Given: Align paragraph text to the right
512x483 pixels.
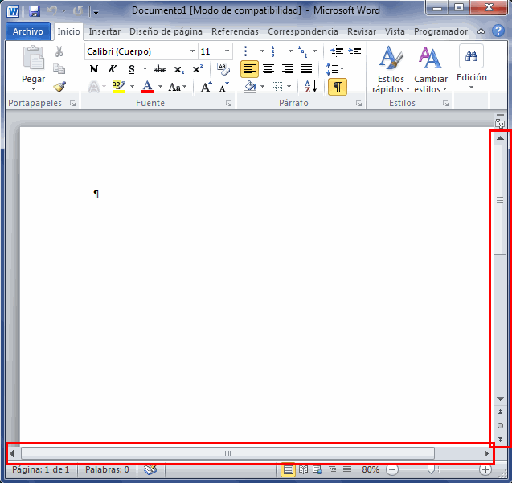Looking at the screenshot, I should pyautogui.click(x=288, y=69).
